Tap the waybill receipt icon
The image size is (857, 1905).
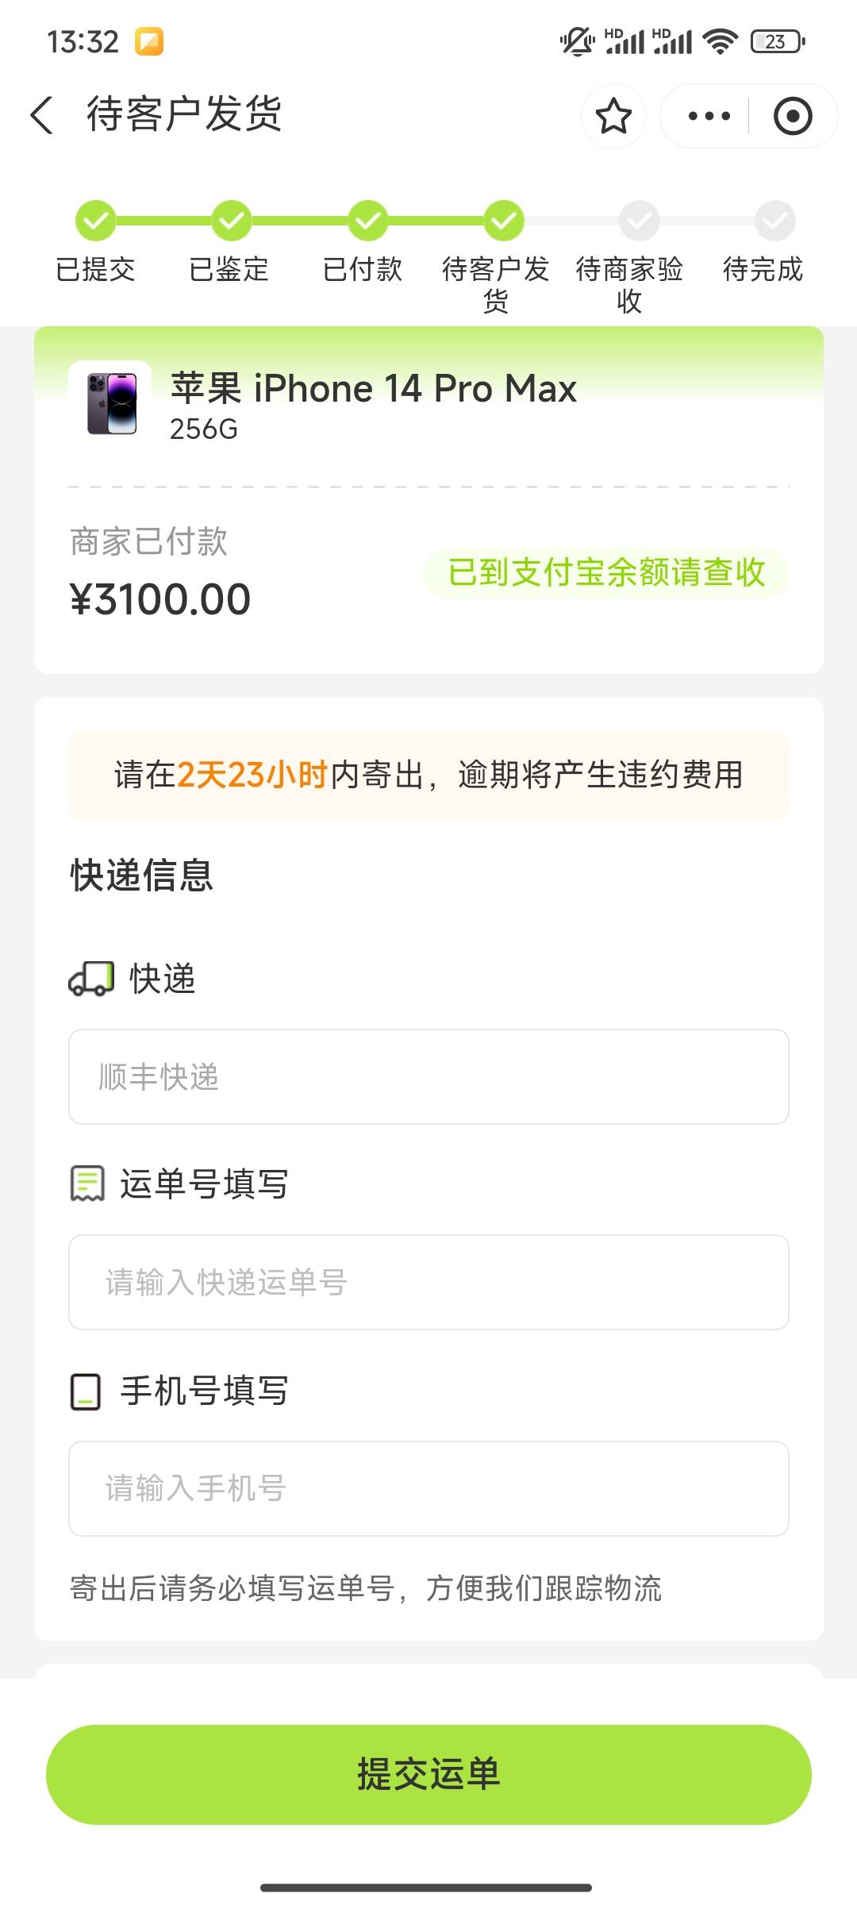[x=87, y=1183]
